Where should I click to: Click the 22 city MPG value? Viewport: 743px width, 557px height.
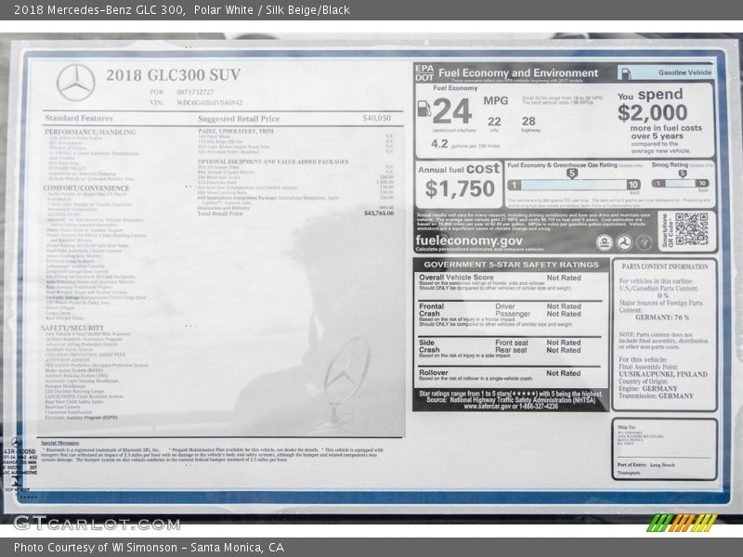pos(494,122)
